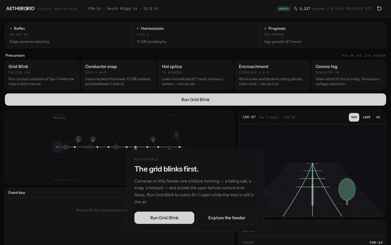Switch camera to RGB mode
The image size is (391, 245).
354,117
